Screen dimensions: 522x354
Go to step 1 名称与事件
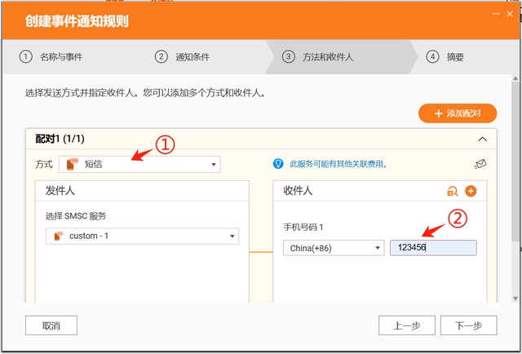click(x=51, y=57)
